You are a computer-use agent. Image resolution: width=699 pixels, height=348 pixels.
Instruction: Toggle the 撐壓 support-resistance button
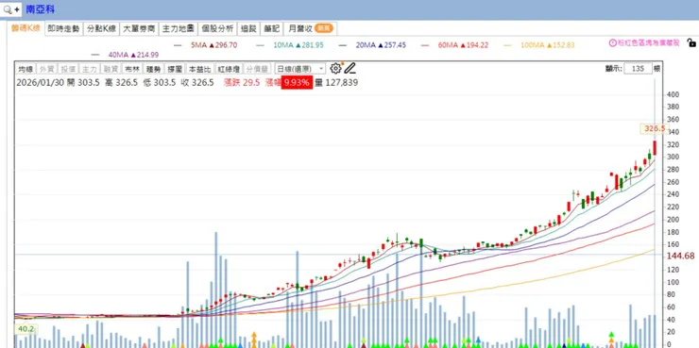tap(175, 69)
